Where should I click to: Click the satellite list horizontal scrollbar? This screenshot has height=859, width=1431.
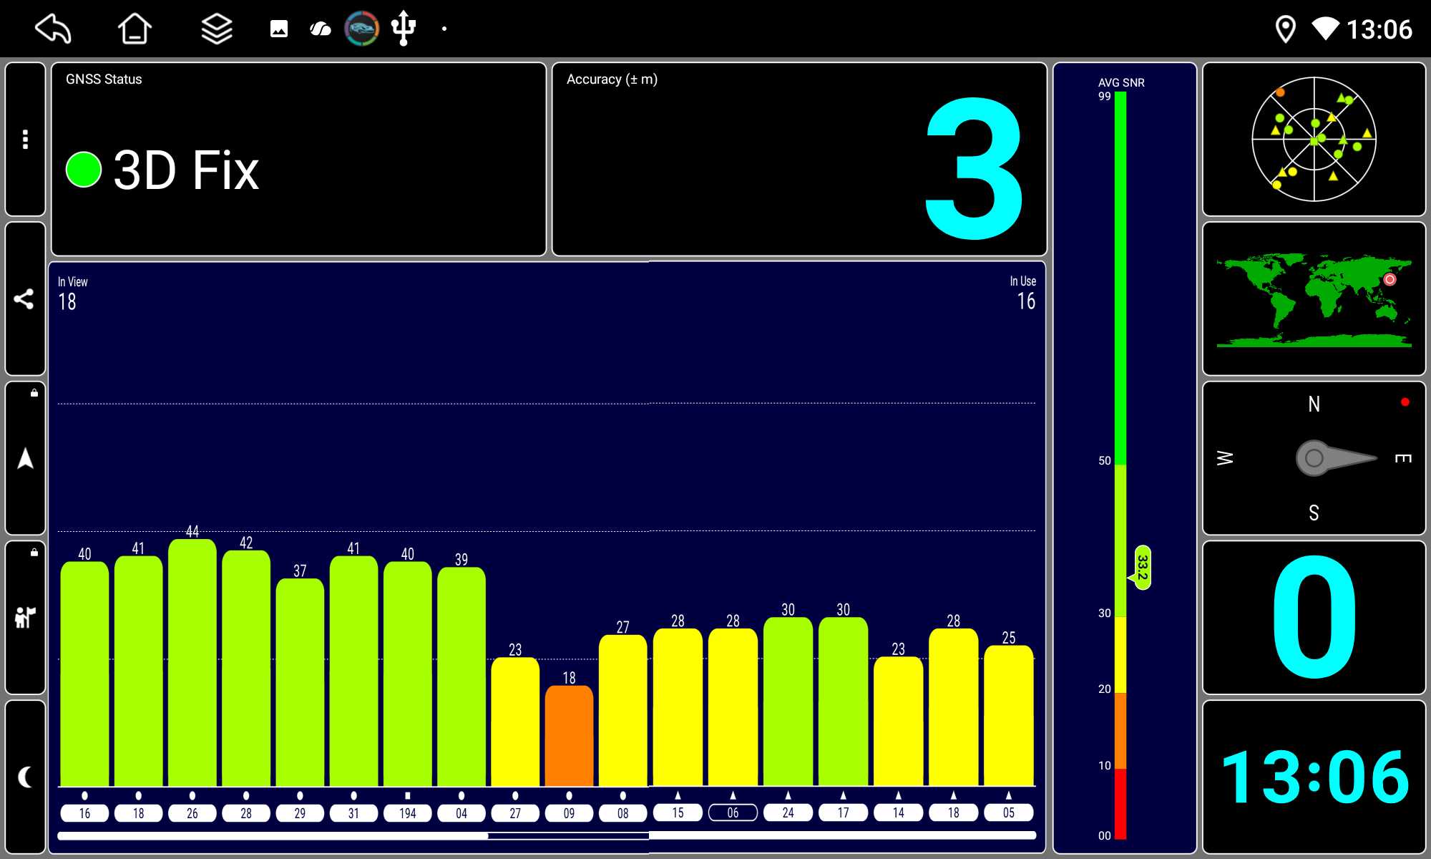click(547, 835)
